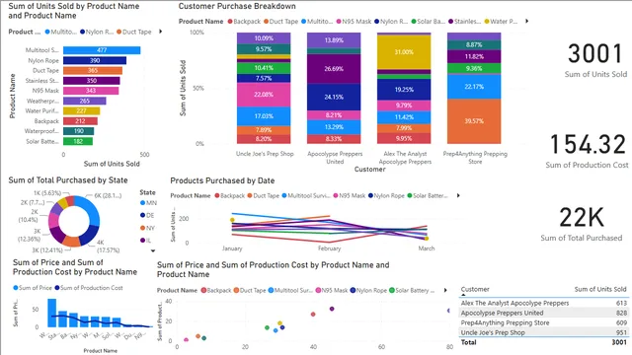The height and width of the screenshot is (355, 632).
Task: Click Duct Tape in the Units Sold legend
Action: 134,32
